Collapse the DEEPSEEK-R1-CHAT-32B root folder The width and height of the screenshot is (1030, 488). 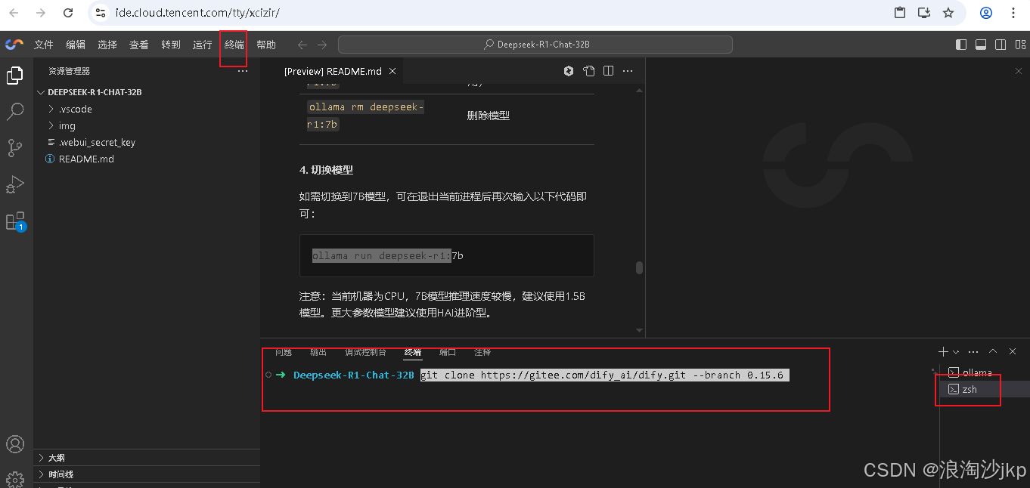coord(147,92)
